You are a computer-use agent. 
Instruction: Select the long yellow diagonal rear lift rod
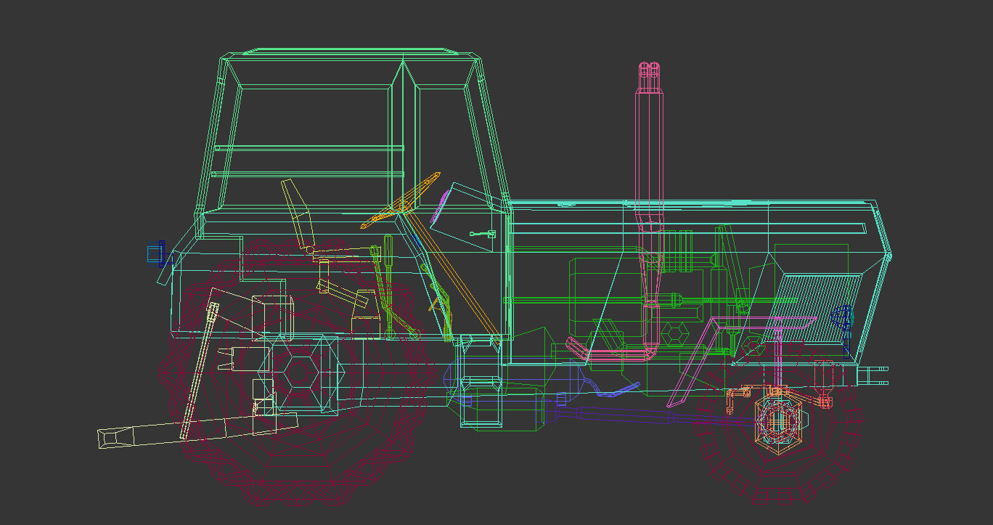[x=197, y=371]
